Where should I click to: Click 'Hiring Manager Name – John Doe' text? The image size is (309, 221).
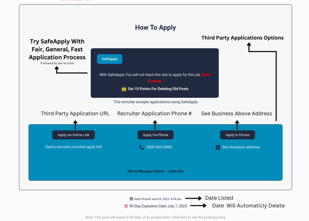pyautogui.click(x=155, y=171)
